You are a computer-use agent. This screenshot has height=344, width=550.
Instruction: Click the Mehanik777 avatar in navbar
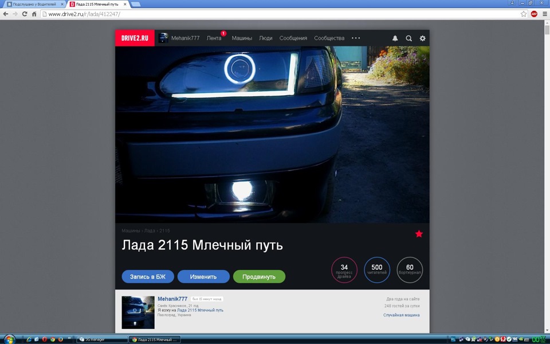coord(163,38)
